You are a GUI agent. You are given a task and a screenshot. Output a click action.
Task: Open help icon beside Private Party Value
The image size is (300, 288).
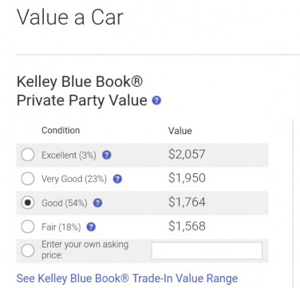(157, 101)
